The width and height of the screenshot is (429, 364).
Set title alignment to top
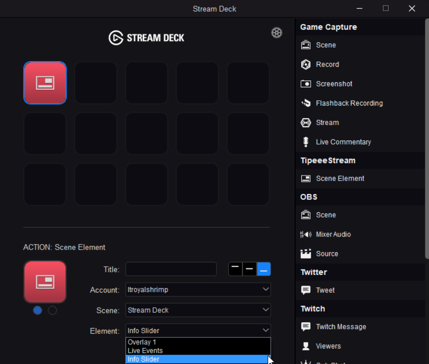click(235, 269)
